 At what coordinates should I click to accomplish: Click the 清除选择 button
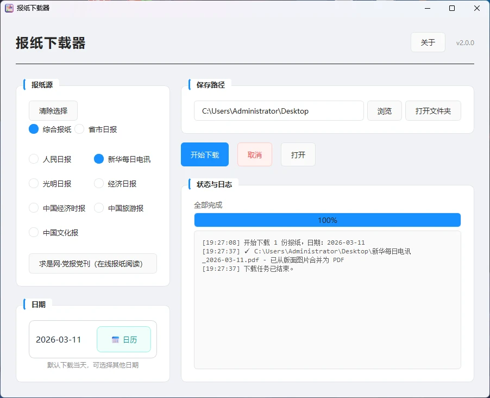tap(53, 111)
